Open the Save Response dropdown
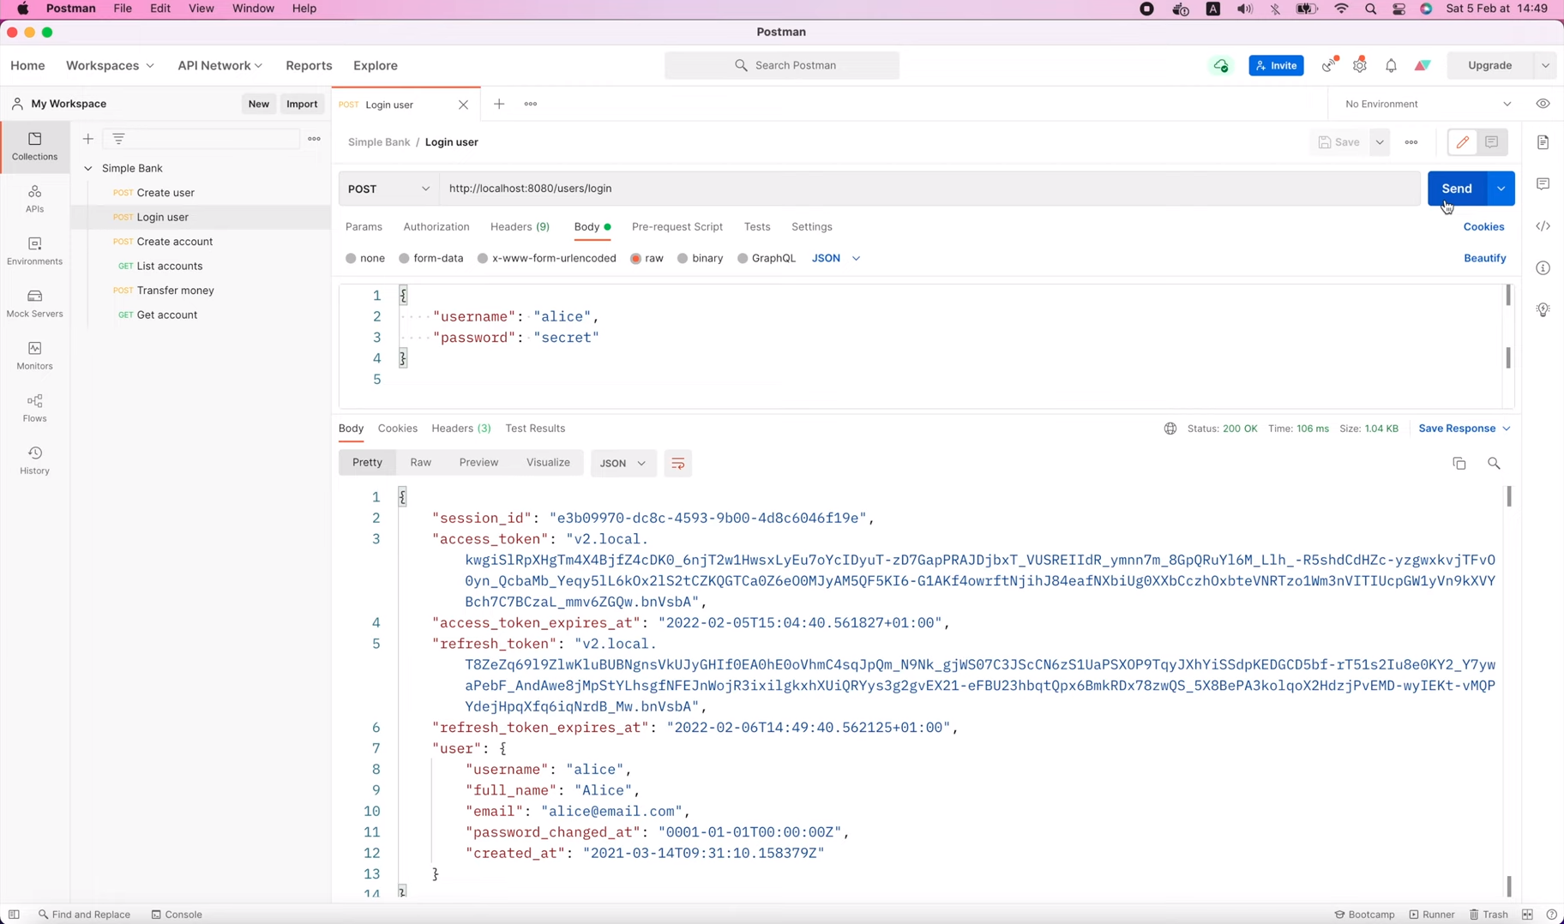The height and width of the screenshot is (924, 1564). [1464, 429]
